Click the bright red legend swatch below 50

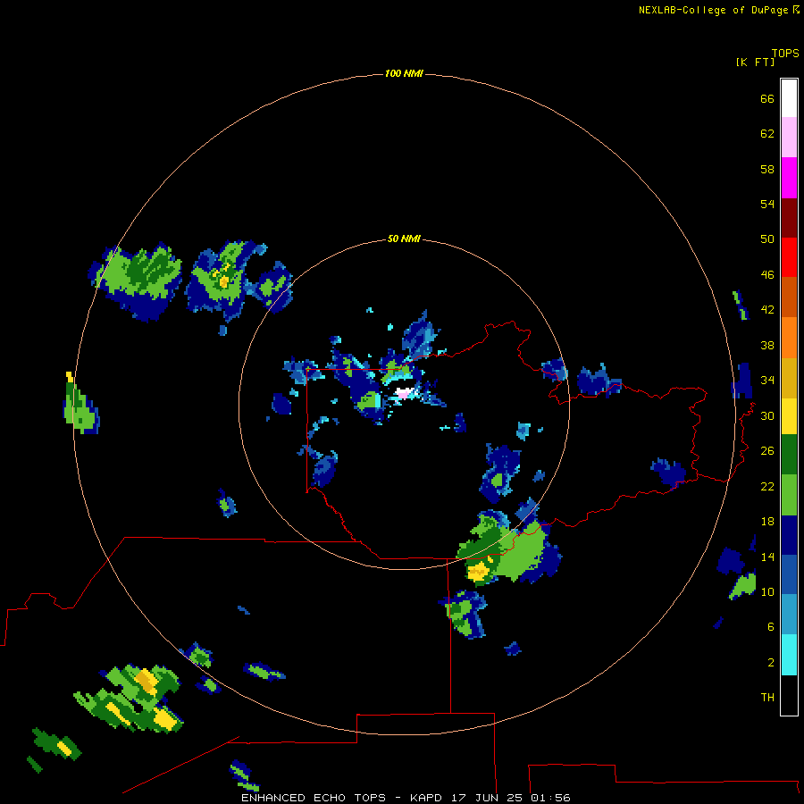point(789,257)
